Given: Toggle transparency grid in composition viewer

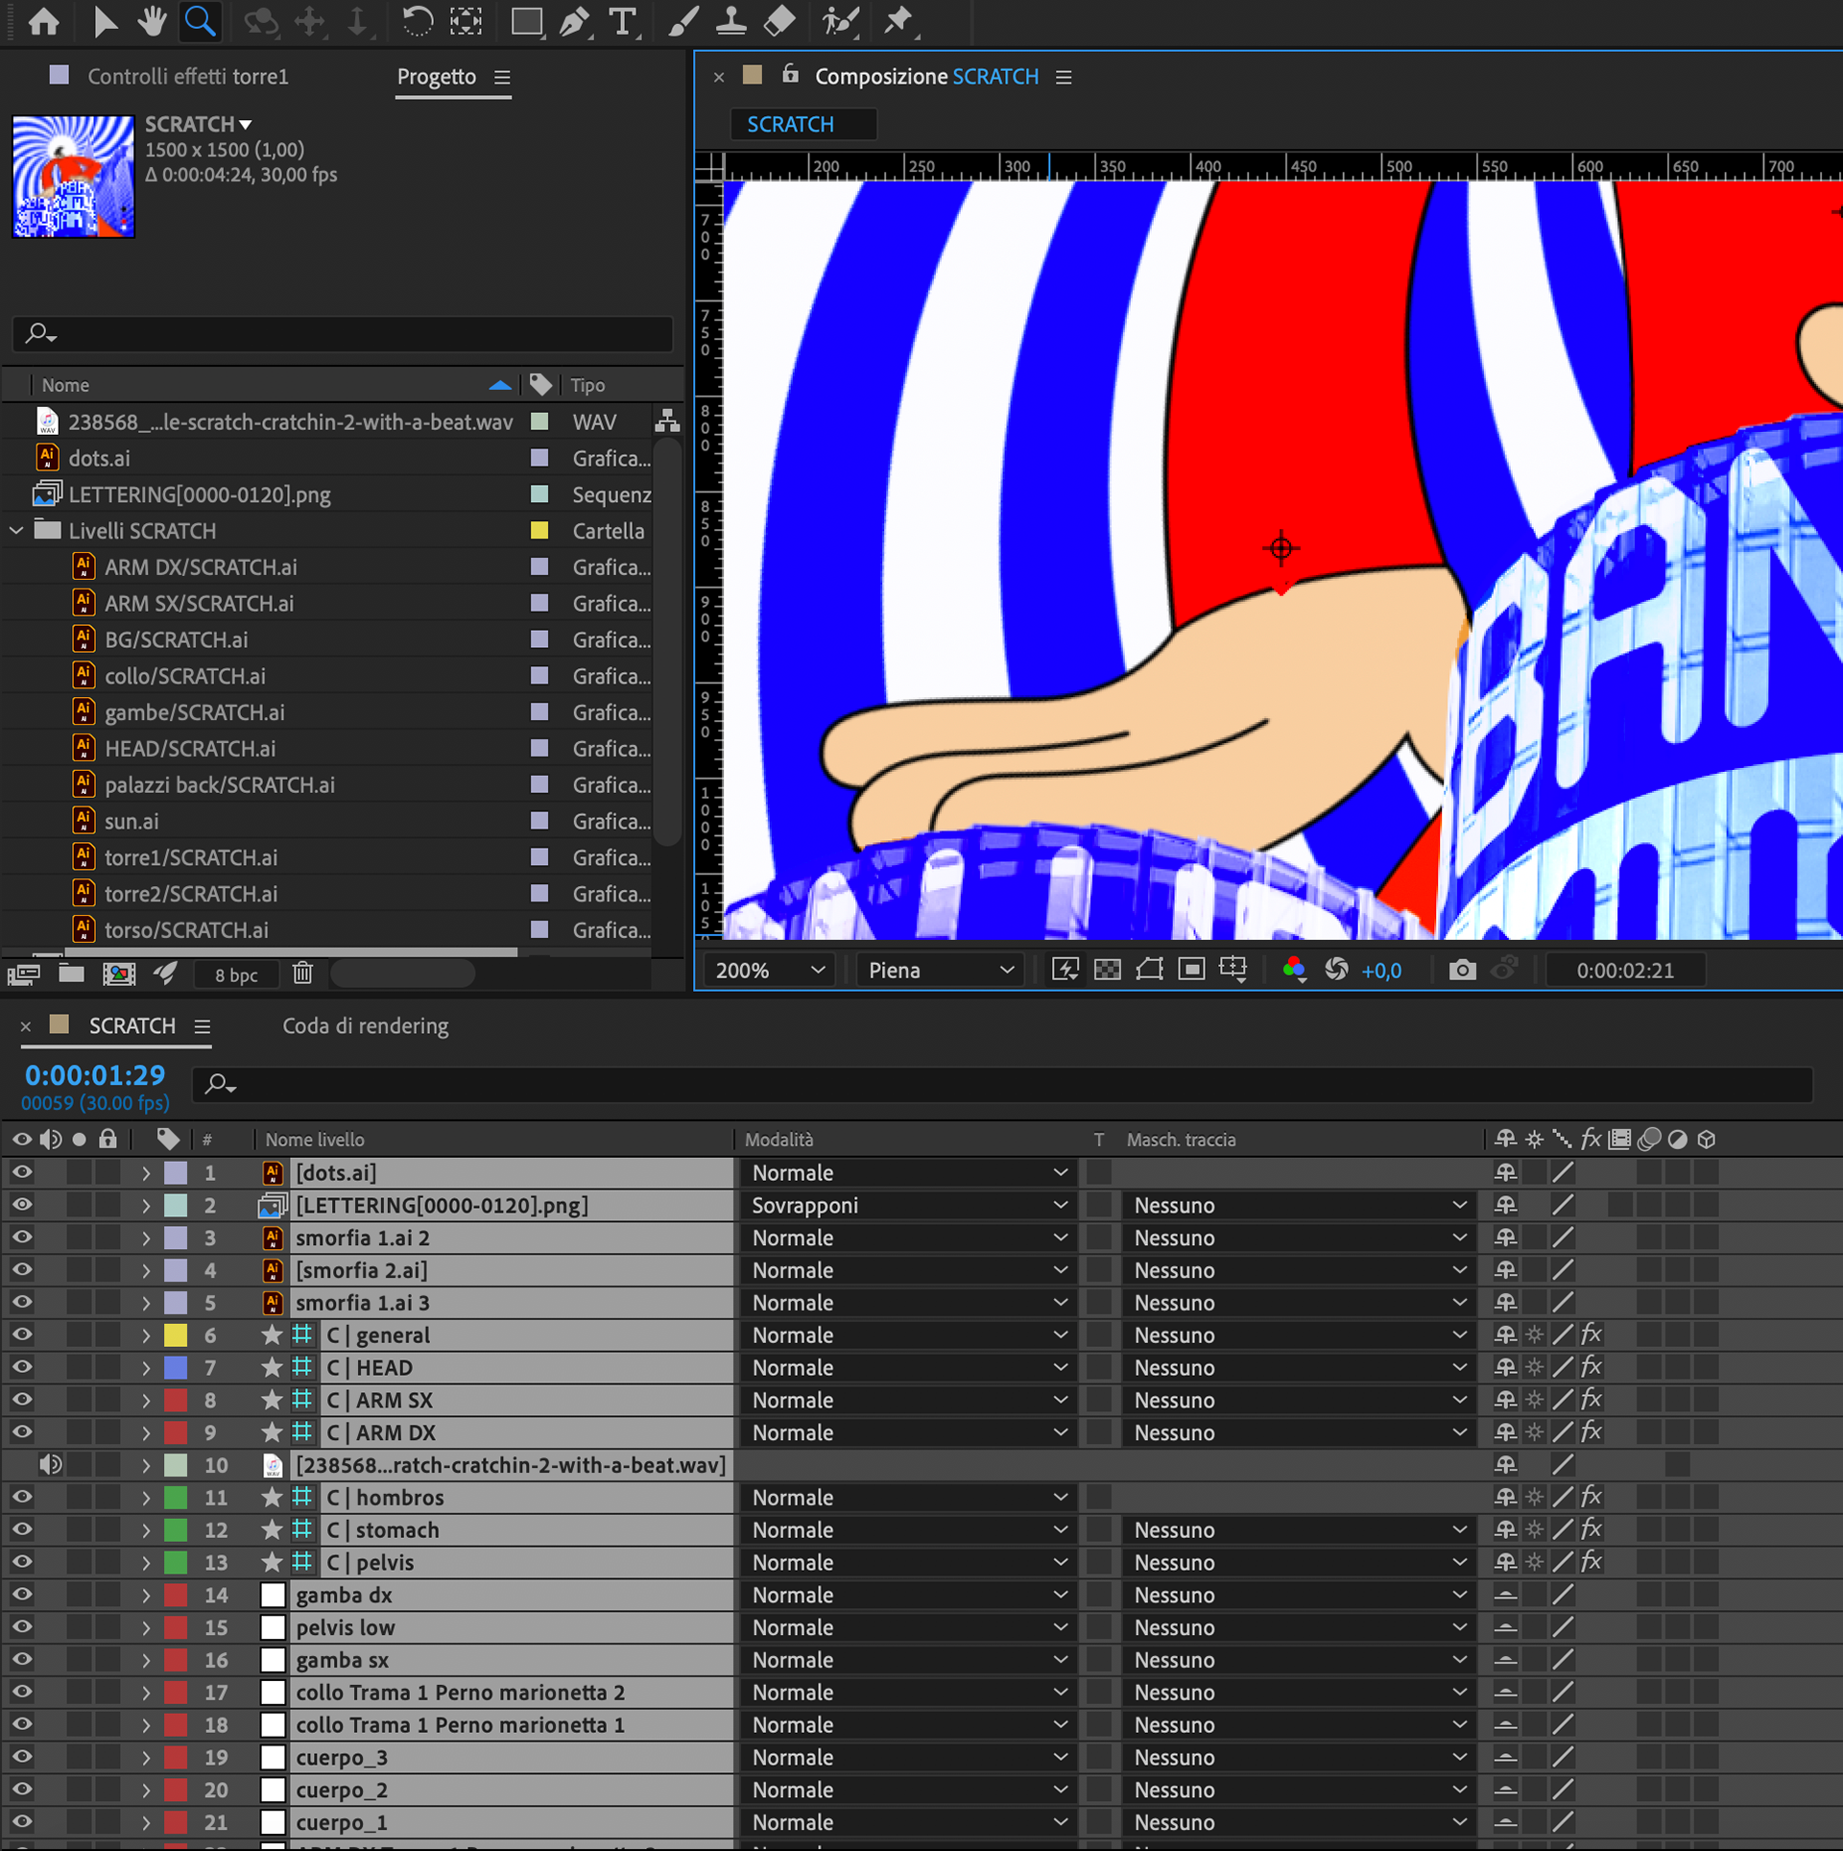Looking at the screenshot, I should pos(1108,970).
